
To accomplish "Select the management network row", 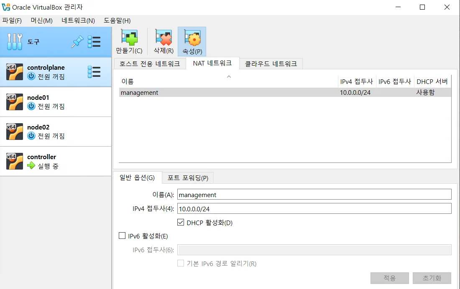I will pos(285,92).
